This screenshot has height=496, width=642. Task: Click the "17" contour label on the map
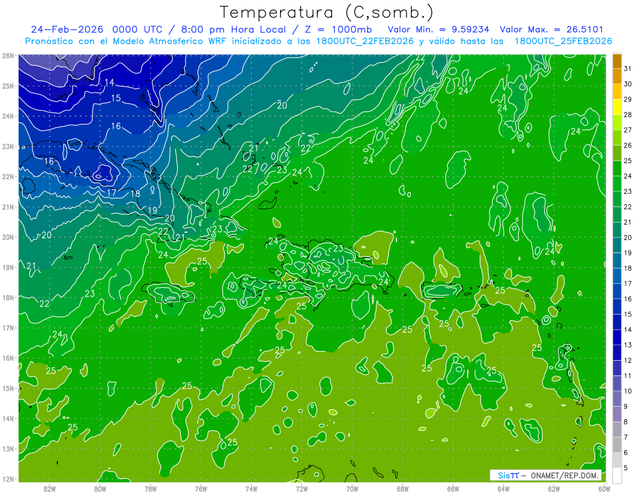pos(112,193)
